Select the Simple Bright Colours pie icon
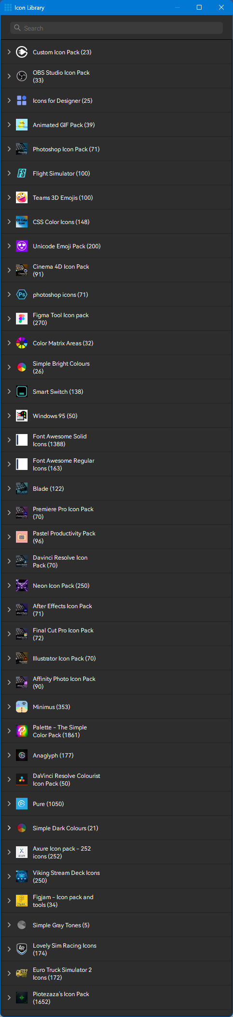The height and width of the screenshot is (1017, 233). pyautogui.click(x=22, y=367)
